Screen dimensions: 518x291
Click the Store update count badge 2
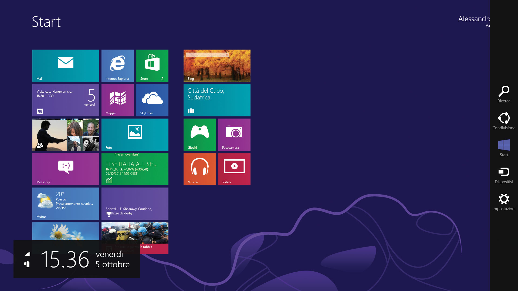coord(162,79)
